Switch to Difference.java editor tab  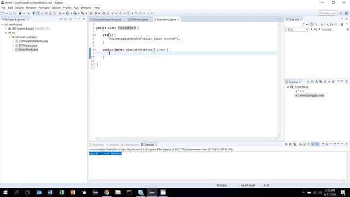coord(137,20)
